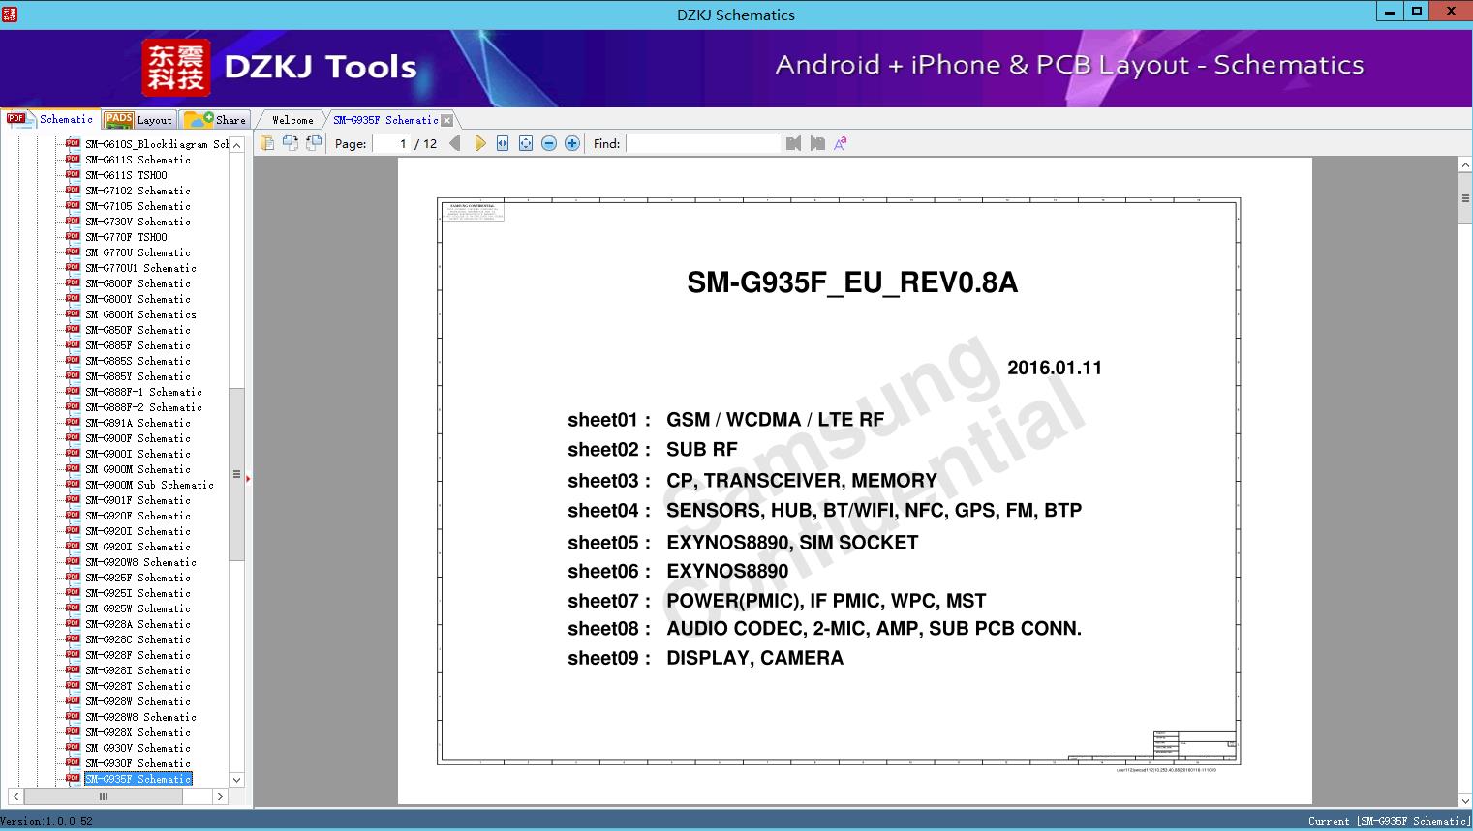This screenshot has width=1473, height=831.
Task: Click the PDF icon beside SM-G891A Schematic
Action: coord(73,422)
